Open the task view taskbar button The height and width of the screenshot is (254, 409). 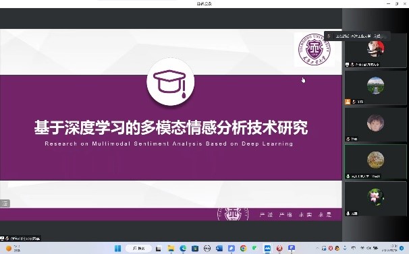point(159,249)
